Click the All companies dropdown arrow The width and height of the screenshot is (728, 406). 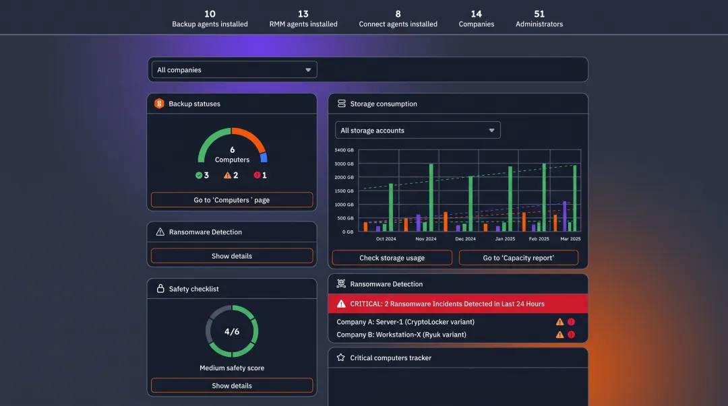308,70
